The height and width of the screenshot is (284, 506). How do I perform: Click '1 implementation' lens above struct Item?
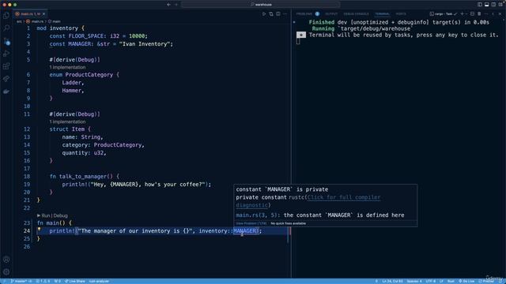tap(67, 121)
